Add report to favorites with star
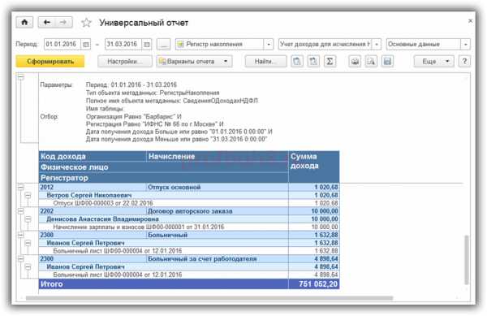This screenshot has width=487, height=316. click(x=86, y=23)
